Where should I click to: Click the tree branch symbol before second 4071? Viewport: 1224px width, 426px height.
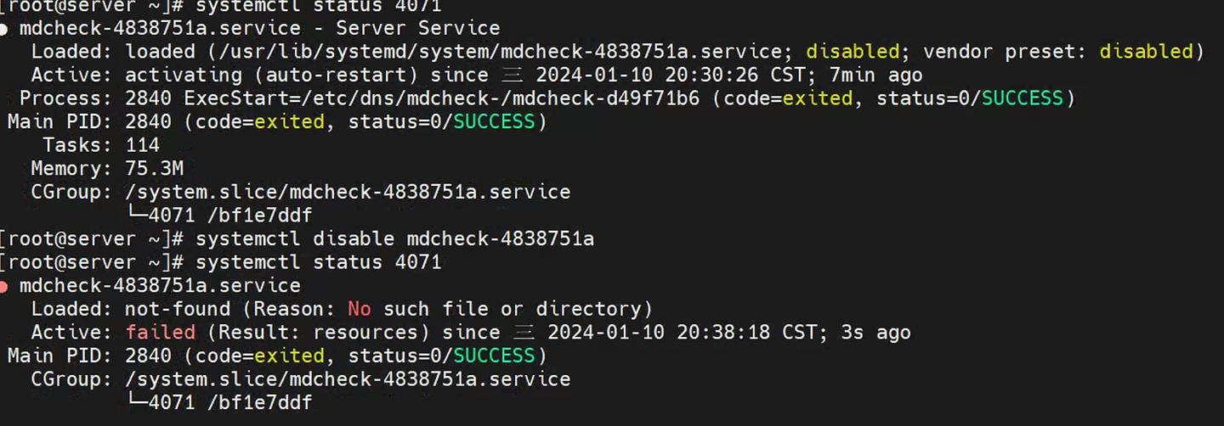136,402
